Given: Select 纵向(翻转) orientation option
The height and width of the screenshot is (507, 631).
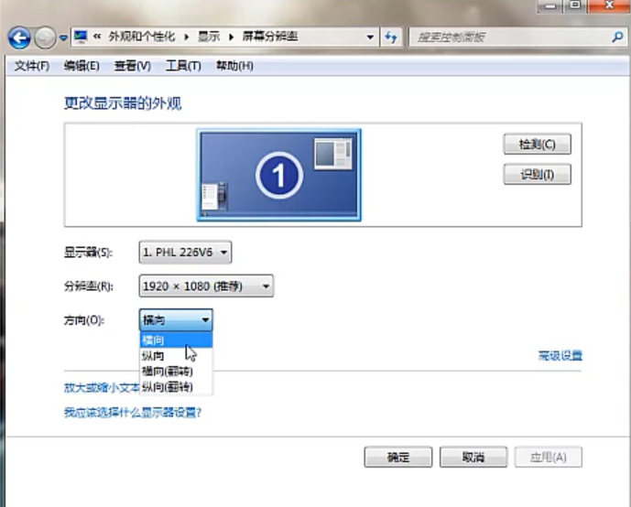Looking at the screenshot, I should tap(166, 387).
